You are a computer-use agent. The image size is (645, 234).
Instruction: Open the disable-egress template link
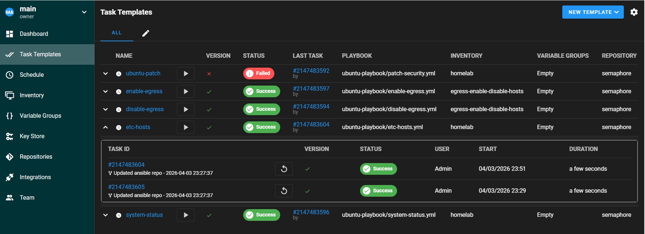[x=145, y=109]
